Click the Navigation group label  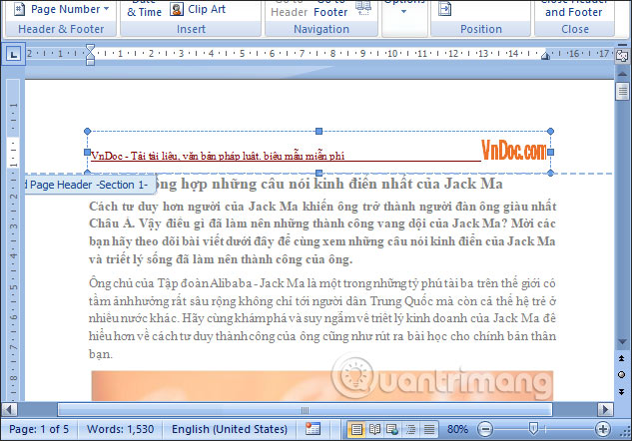(321, 29)
